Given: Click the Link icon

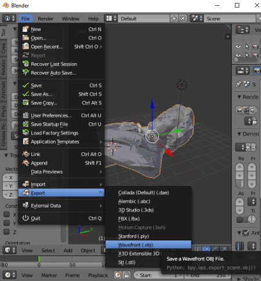Looking at the screenshot, I should click(26, 154).
